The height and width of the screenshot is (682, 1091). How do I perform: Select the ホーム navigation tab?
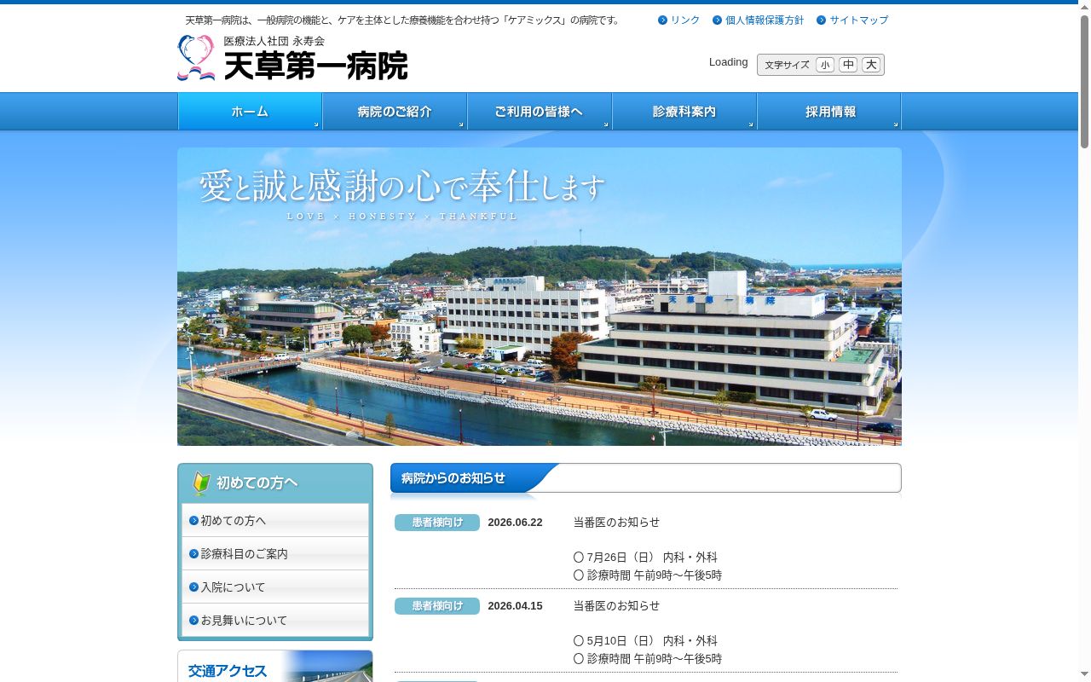coord(250,112)
